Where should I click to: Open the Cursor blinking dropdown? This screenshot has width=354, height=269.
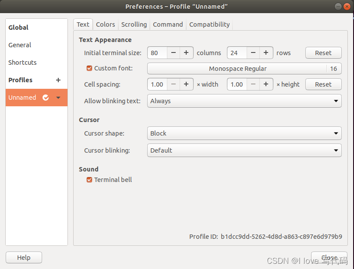244,150
